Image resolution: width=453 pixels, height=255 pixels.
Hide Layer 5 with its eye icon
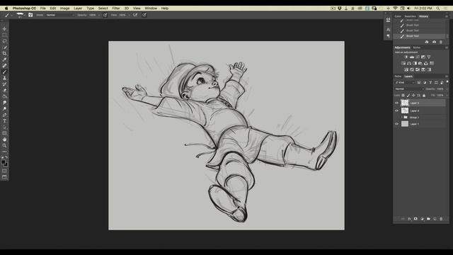click(x=396, y=103)
